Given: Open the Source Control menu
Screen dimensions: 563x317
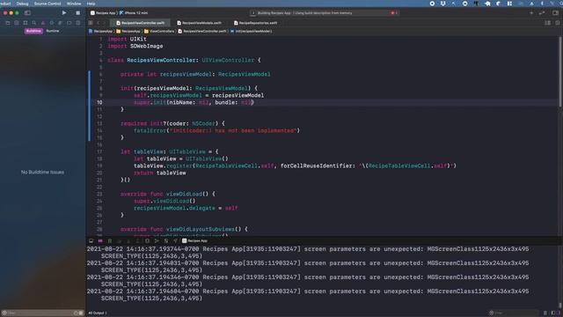Looking at the screenshot, I should coord(48,4).
